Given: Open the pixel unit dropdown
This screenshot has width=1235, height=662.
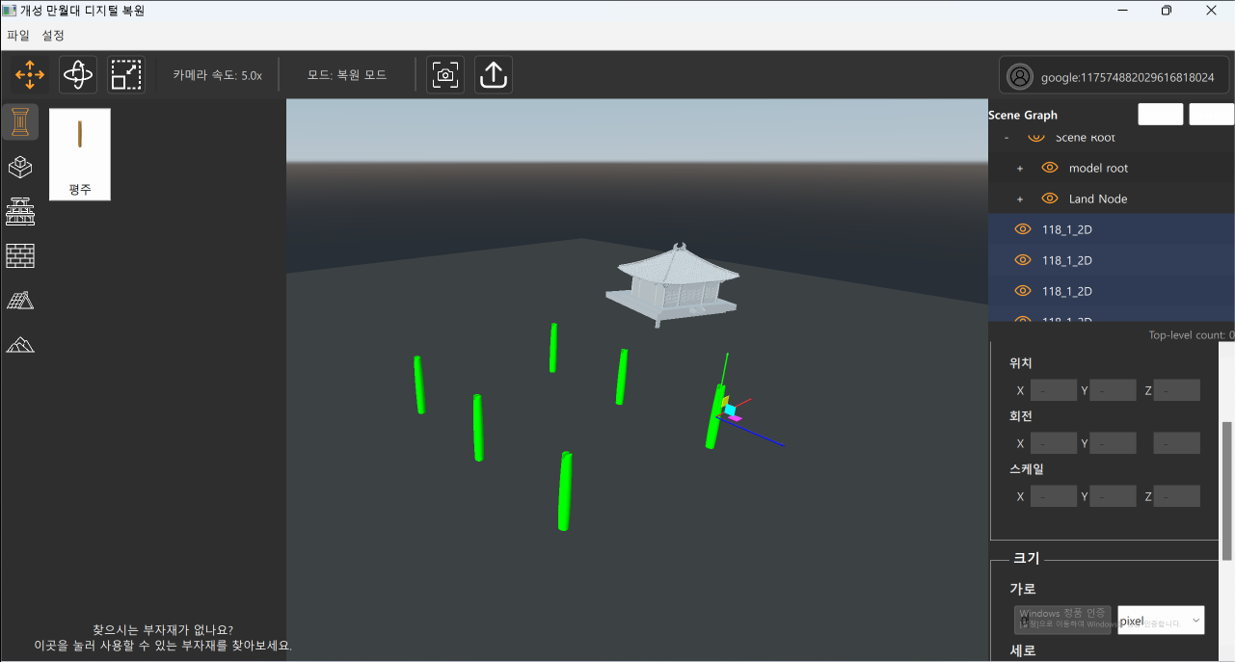Looking at the screenshot, I should point(1161,621).
